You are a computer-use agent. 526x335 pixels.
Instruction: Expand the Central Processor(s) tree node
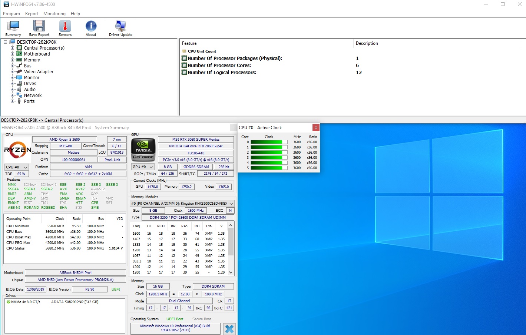[x=13, y=48]
